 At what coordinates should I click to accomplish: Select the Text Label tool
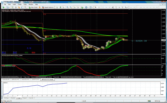(122, 7)
